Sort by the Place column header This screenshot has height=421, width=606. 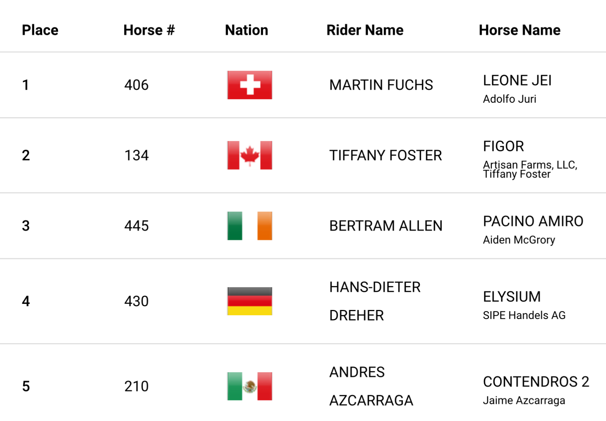40,30
